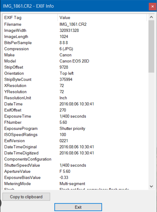Click the vertical scrollbar thumb
The image size is (157, 212).
151,46
